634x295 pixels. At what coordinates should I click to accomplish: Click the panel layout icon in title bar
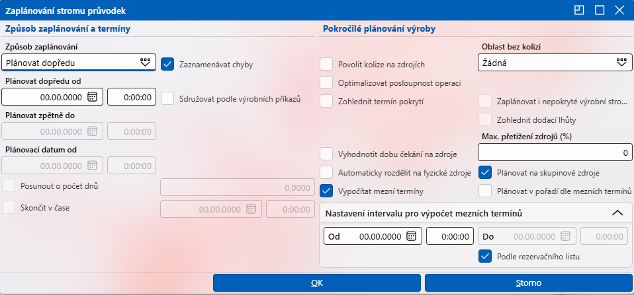(580, 10)
